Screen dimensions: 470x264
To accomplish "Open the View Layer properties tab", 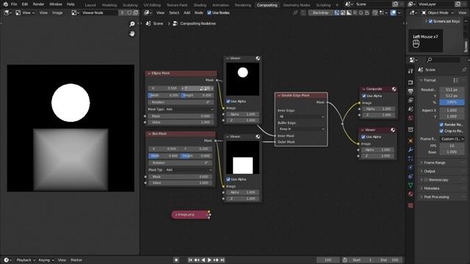I will coord(411,100).
